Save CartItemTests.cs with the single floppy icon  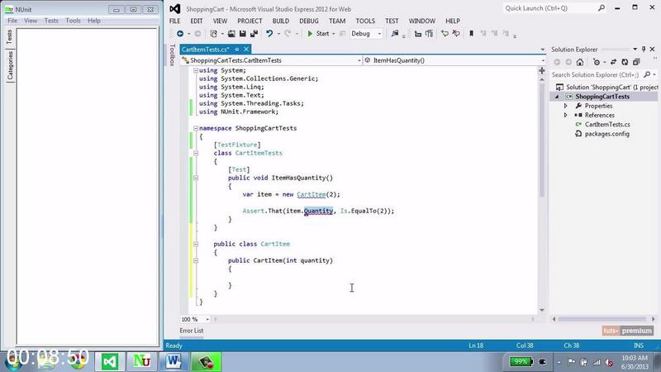243,33
